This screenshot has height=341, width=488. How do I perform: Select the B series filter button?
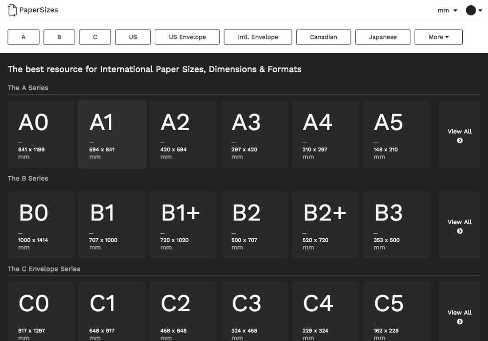pyautogui.click(x=59, y=37)
